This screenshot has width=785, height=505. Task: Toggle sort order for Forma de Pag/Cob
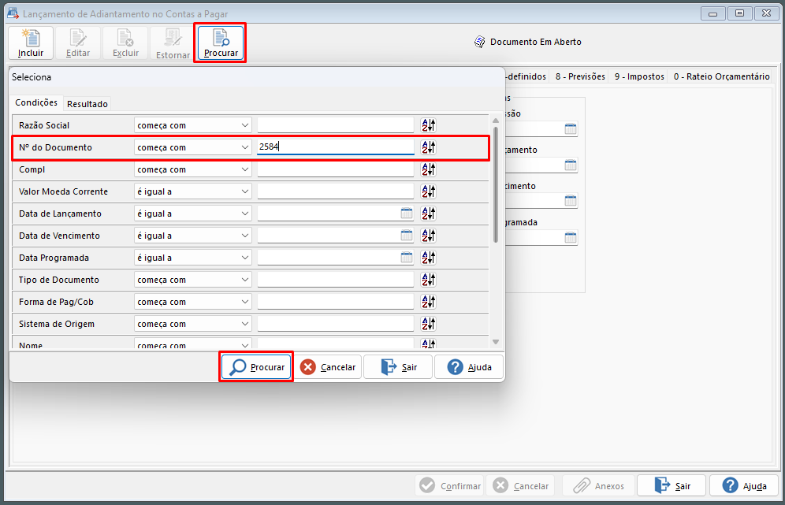[429, 301]
